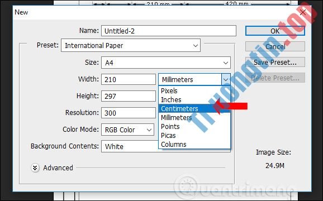Select Picas from units list
The image size is (323, 201).
194,136
